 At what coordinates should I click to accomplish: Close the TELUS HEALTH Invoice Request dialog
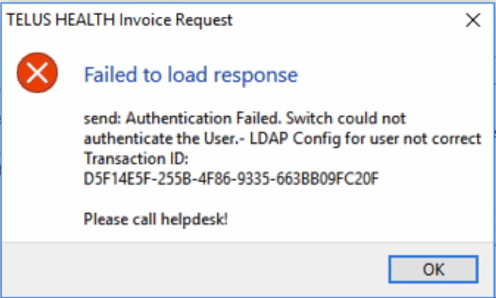(x=473, y=21)
